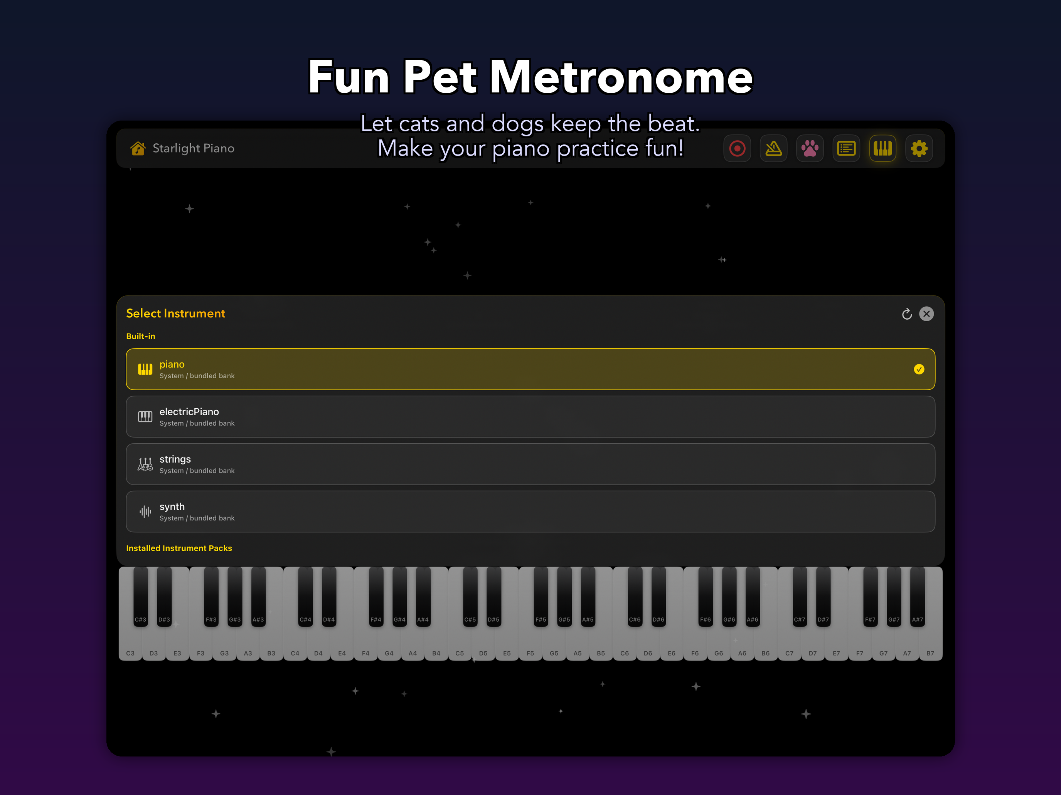Open the metronome tool
The image size is (1061, 795).
774,149
